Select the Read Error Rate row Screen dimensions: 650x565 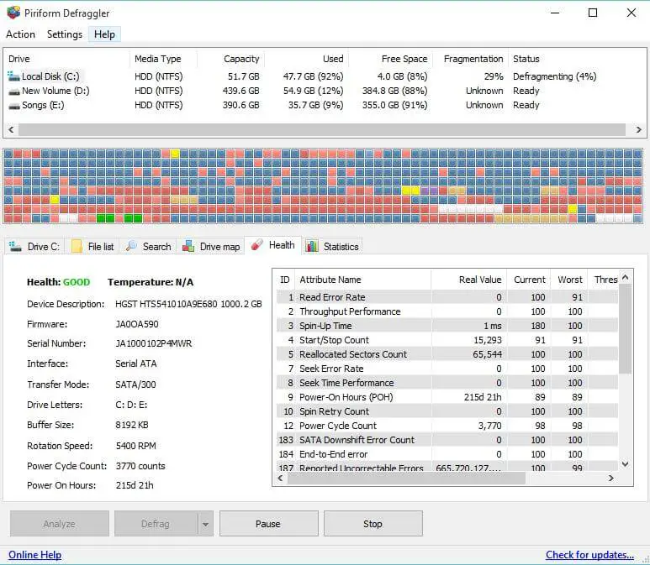point(447,297)
